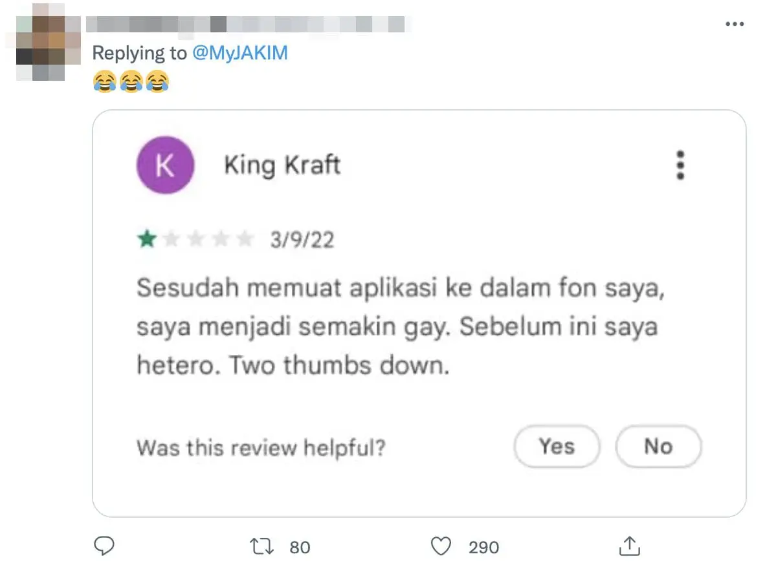Viewport: 765px width, 574px height.
Task: Click the purple K avatar circle
Action: (x=165, y=165)
